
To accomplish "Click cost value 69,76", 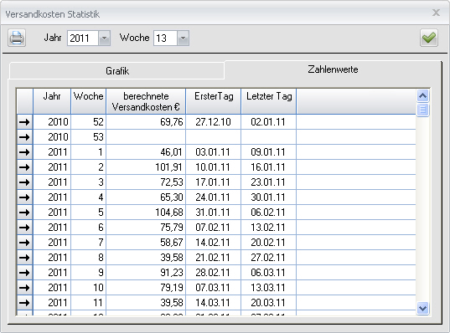I will tap(146, 122).
